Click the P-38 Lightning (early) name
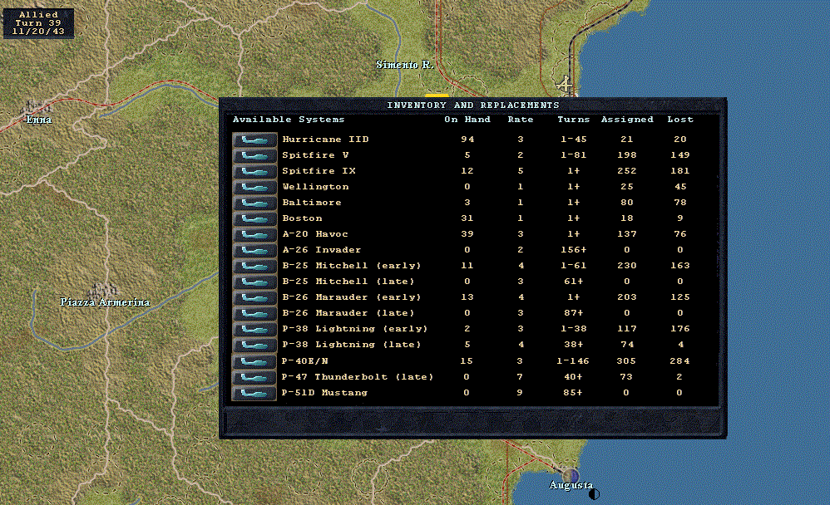This screenshot has height=505, width=830. [x=354, y=329]
